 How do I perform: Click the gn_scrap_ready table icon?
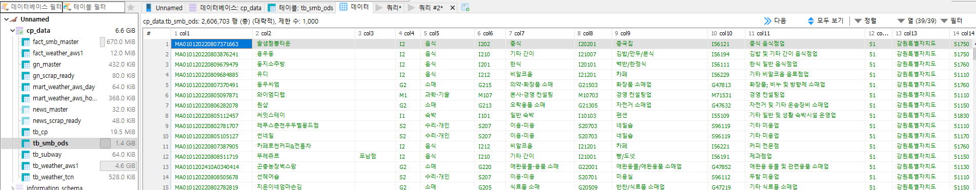pos(26,76)
